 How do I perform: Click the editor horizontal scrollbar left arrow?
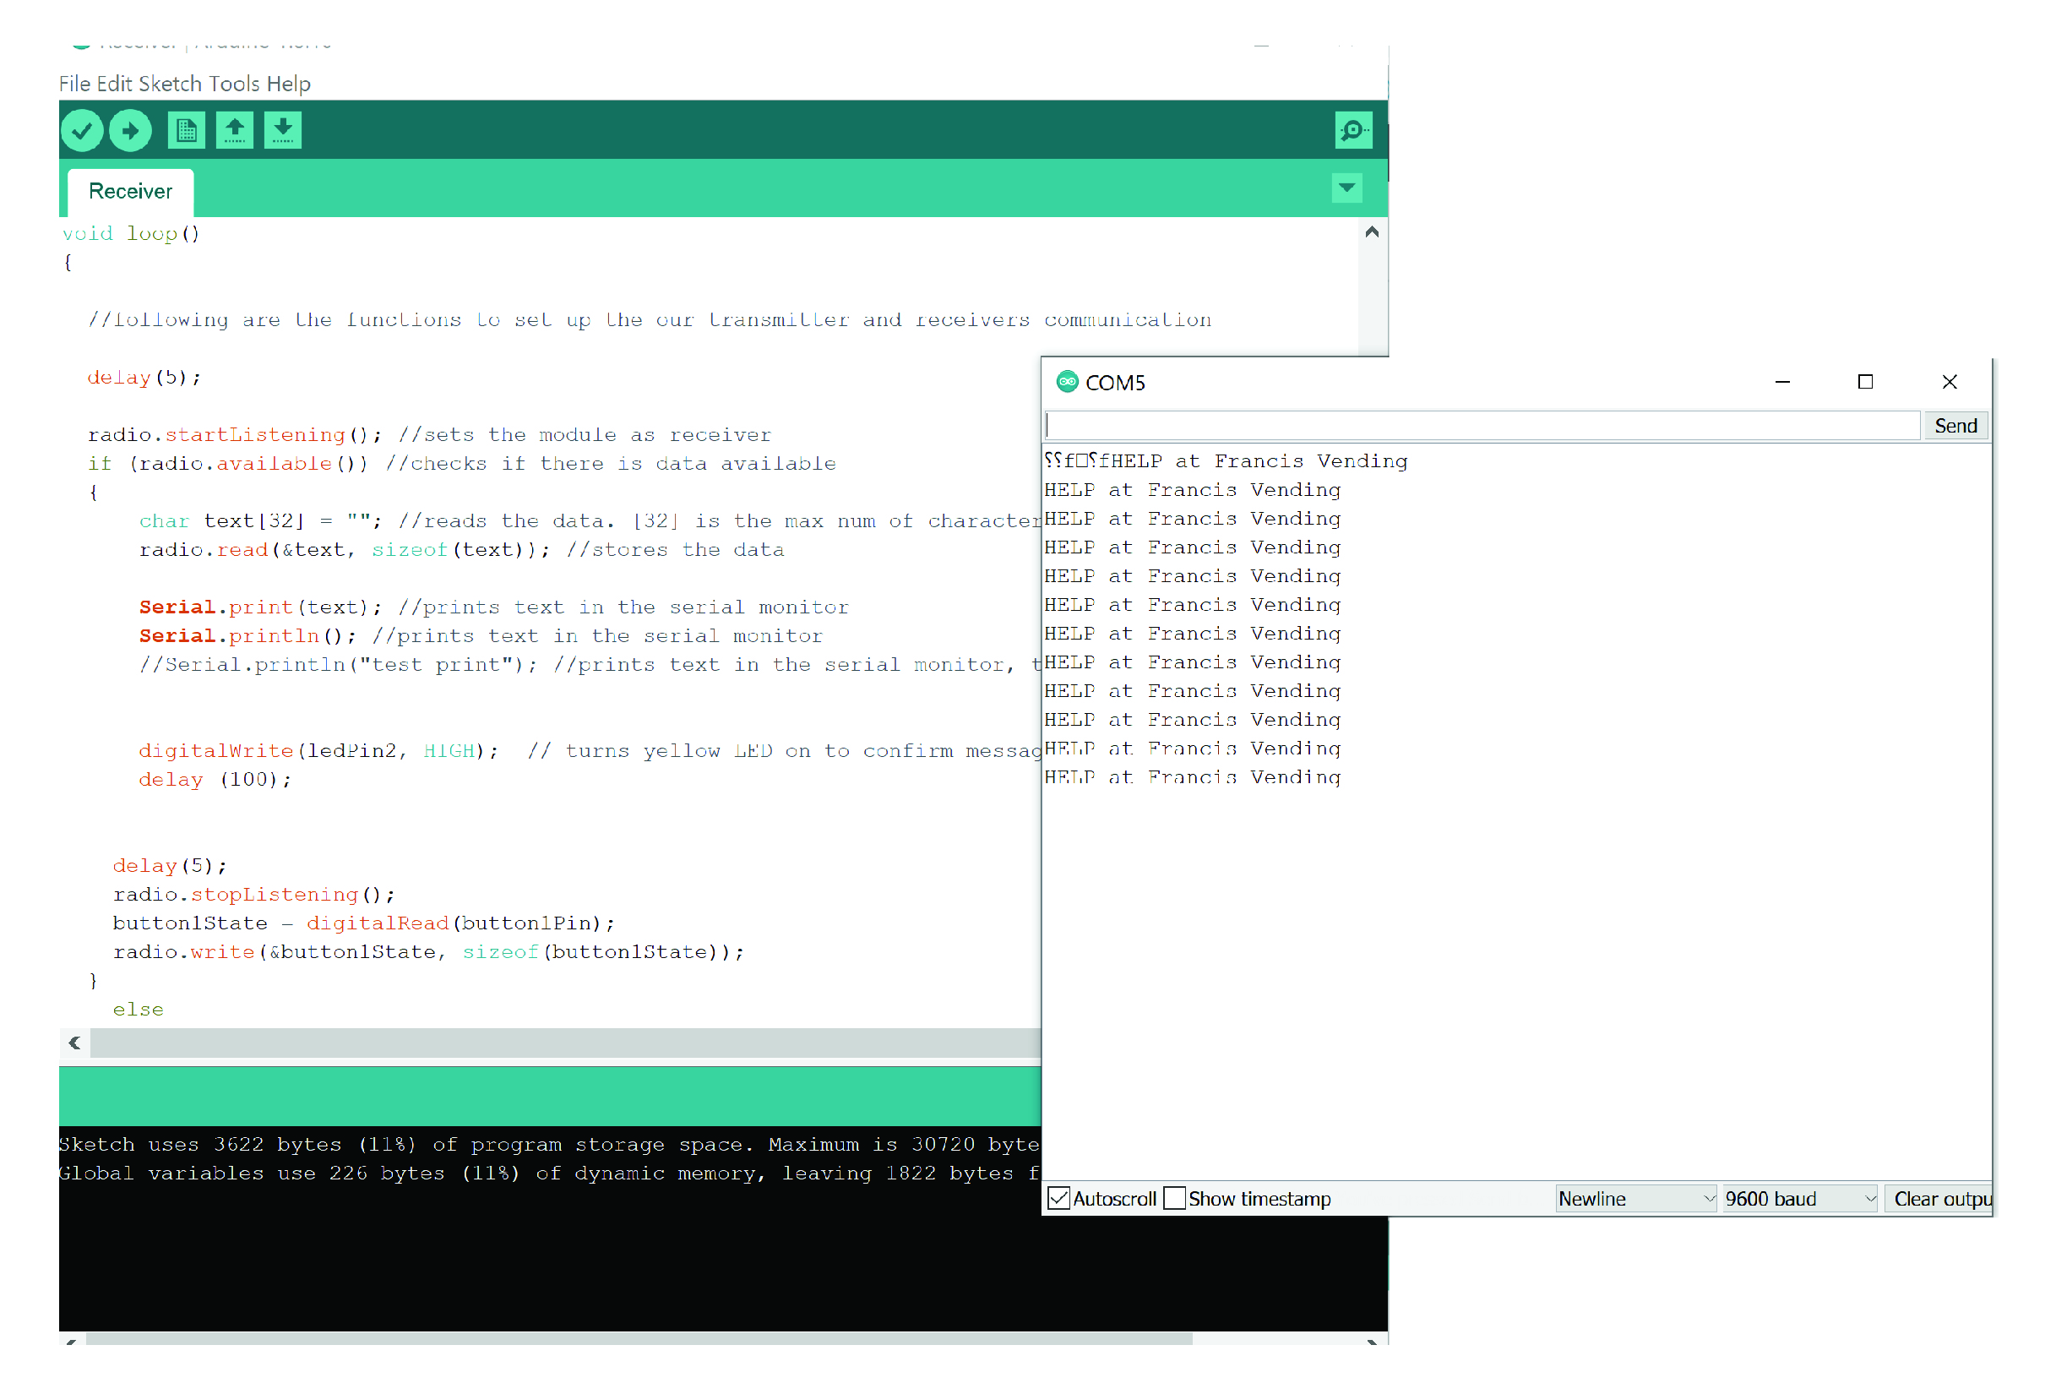tap(74, 1043)
